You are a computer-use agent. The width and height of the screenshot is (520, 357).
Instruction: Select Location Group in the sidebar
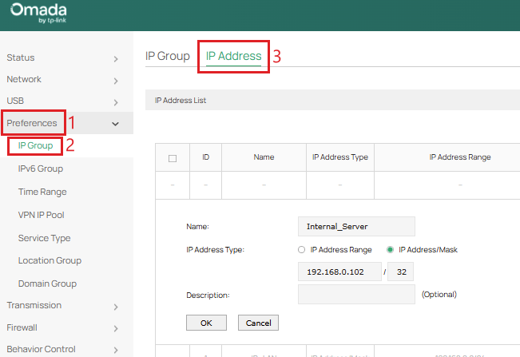pos(50,260)
